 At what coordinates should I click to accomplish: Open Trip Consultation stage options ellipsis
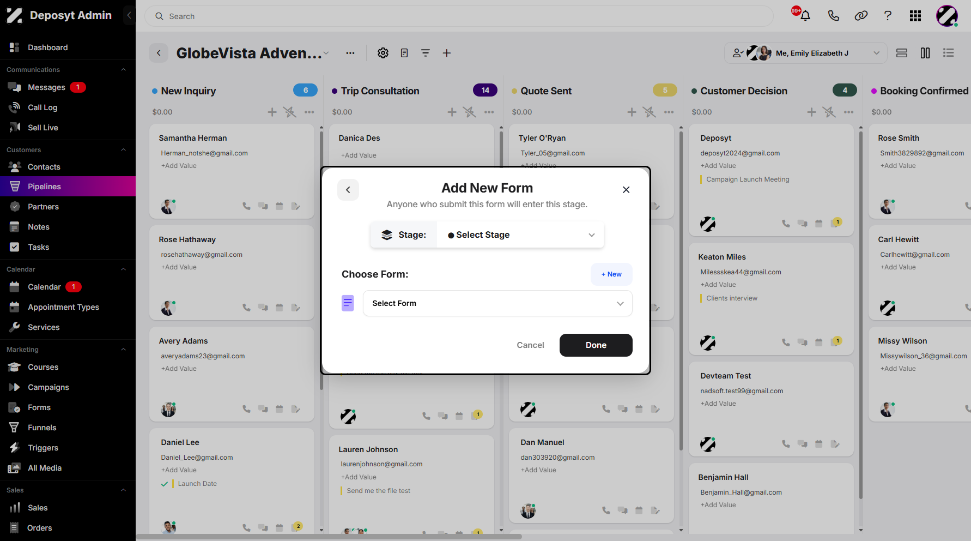pyautogui.click(x=489, y=112)
